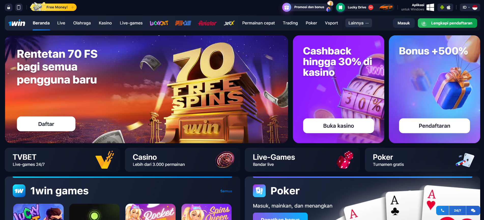Open the Android app download icon
484x220 pixels.
coord(442,7)
